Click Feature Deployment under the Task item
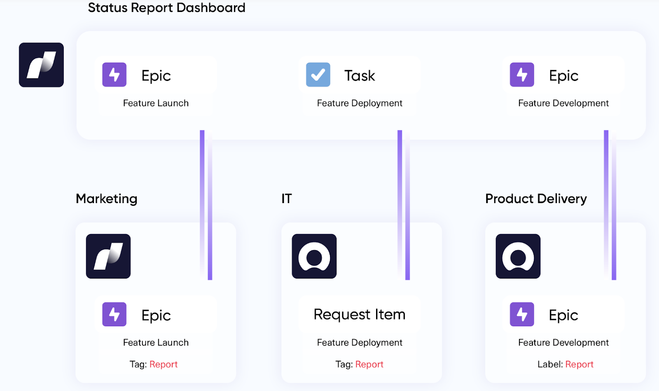 360,103
